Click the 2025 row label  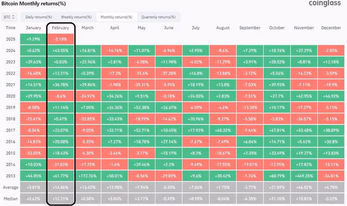point(11,39)
